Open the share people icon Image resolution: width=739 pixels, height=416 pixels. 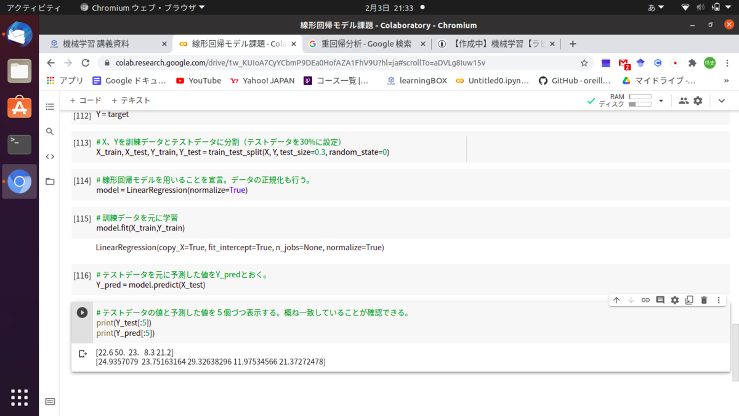pos(683,100)
